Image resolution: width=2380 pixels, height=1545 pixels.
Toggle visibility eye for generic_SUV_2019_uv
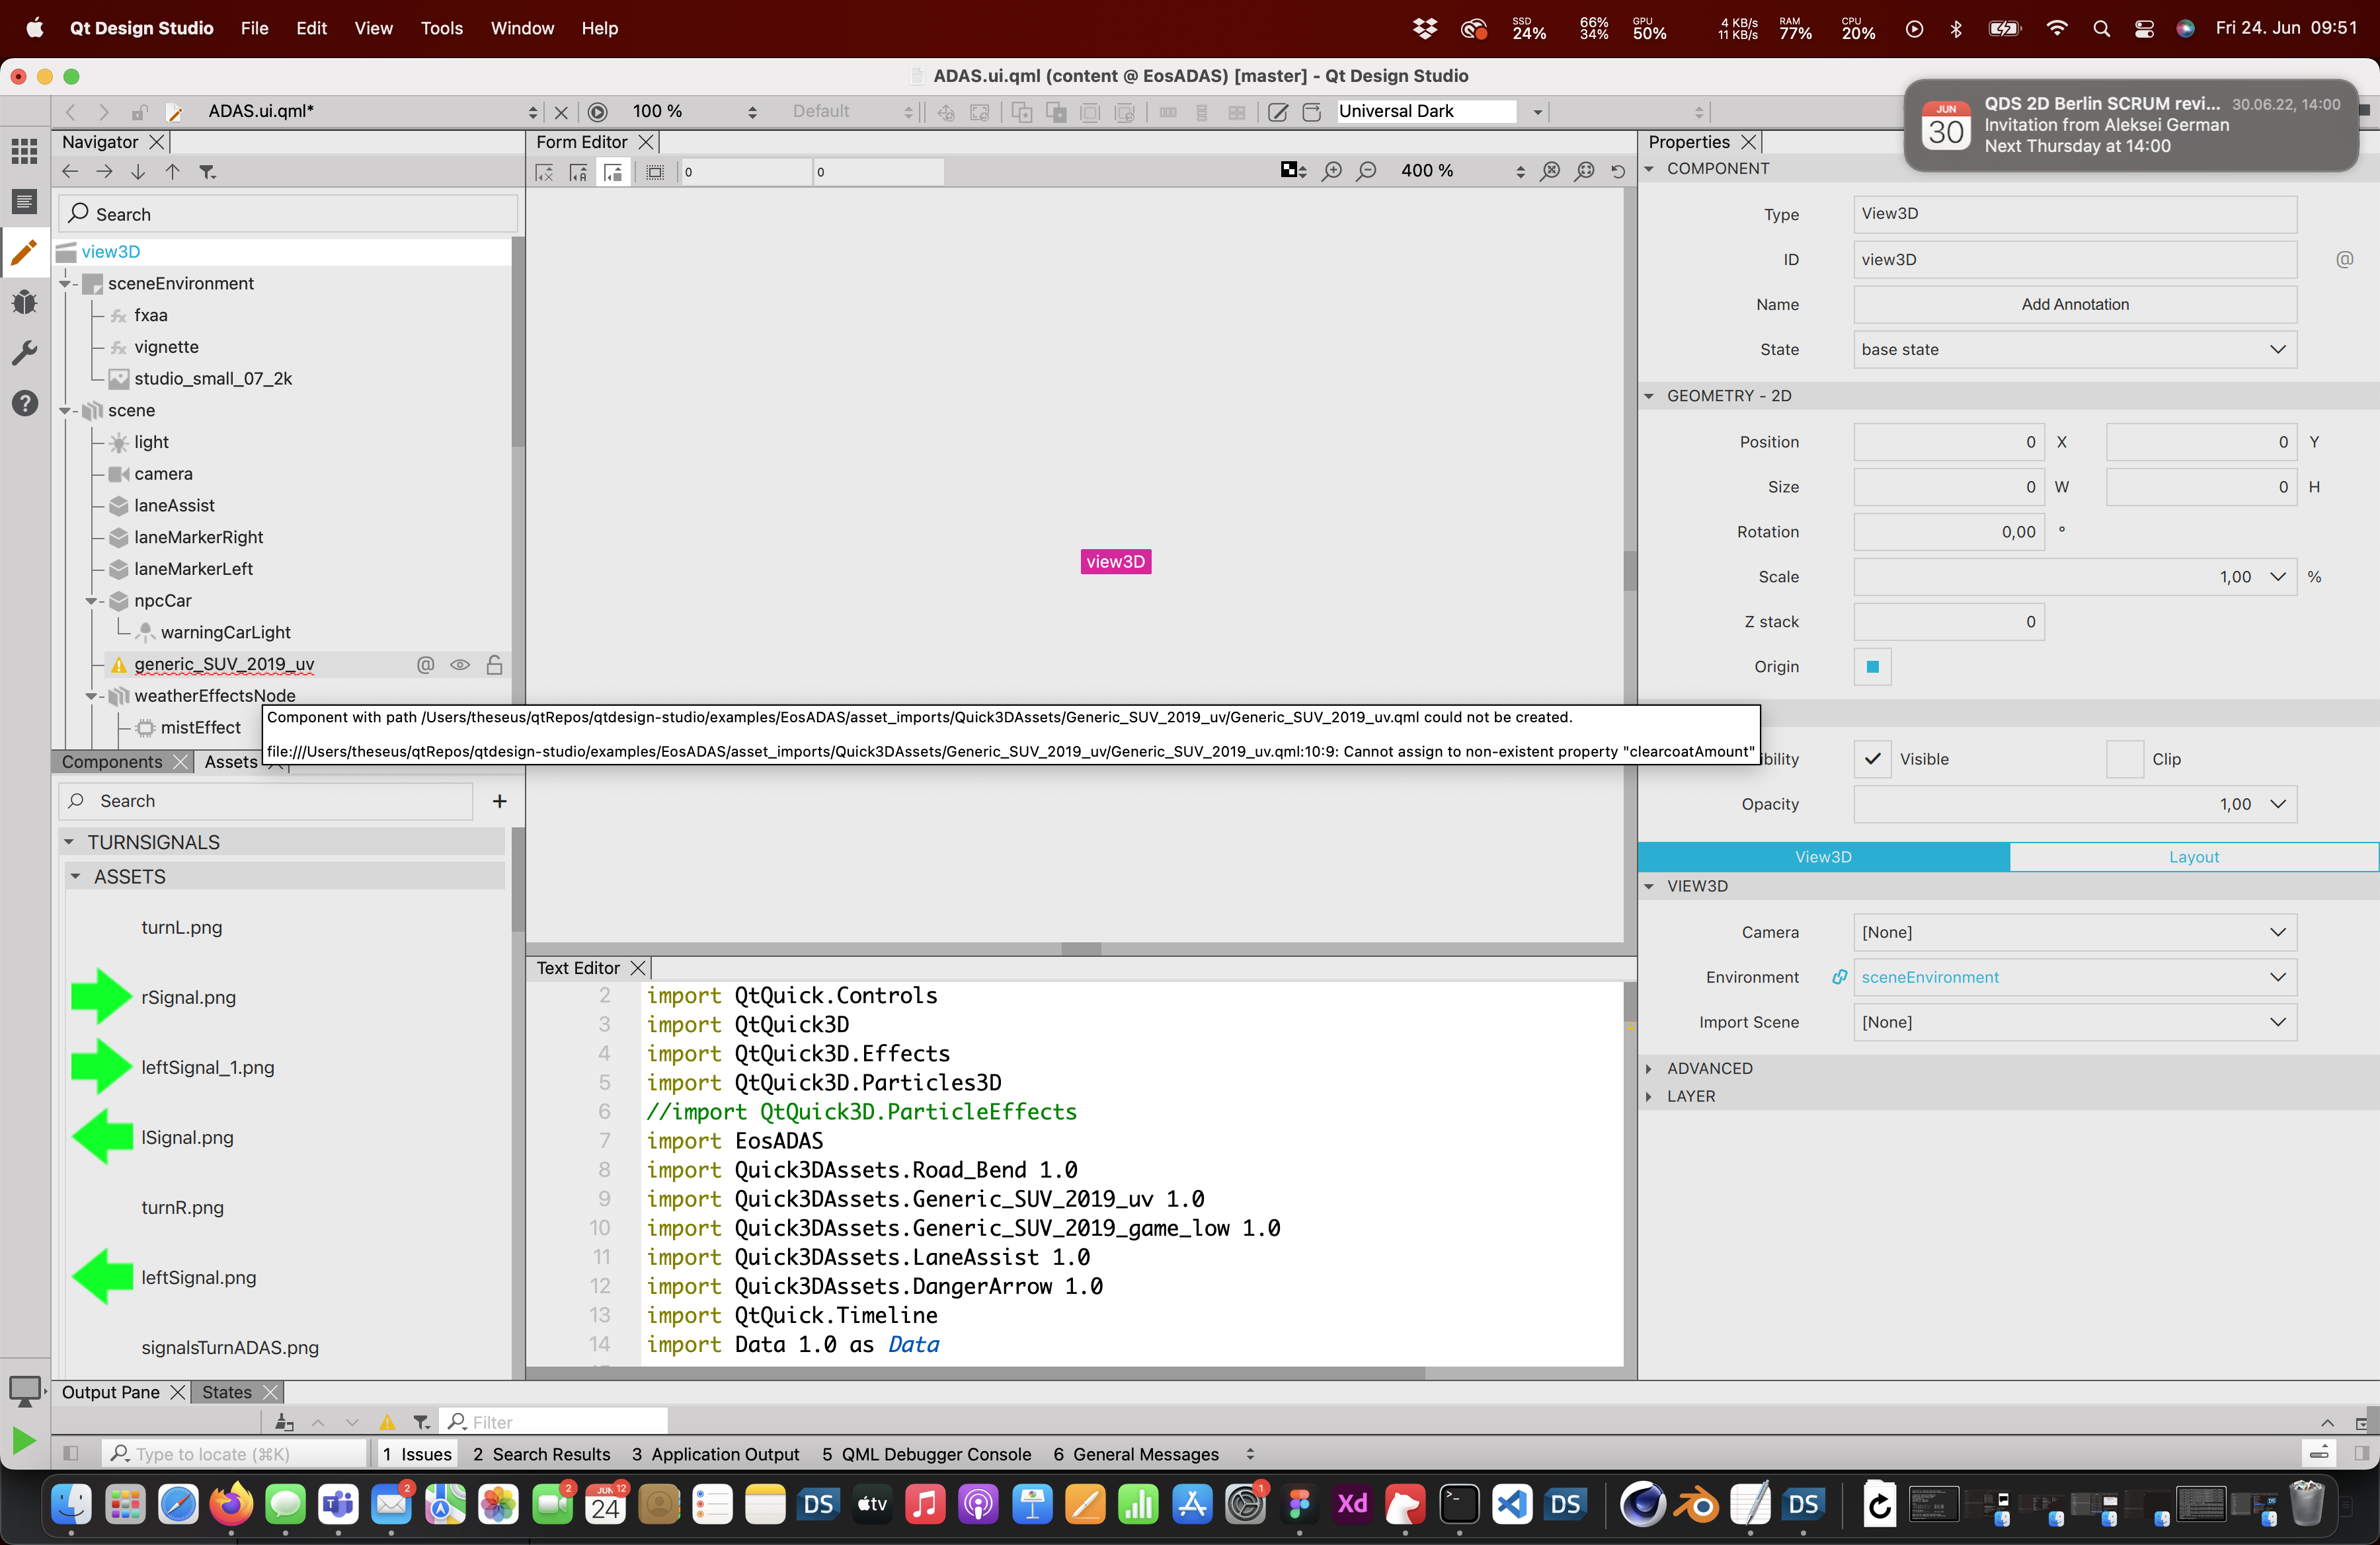pos(460,665)
